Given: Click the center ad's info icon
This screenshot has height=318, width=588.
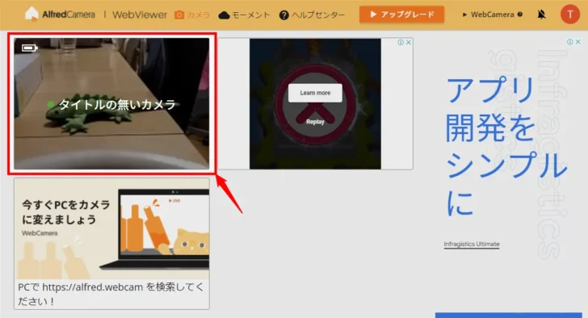Looking at the screenshot, I should [401, 42].
